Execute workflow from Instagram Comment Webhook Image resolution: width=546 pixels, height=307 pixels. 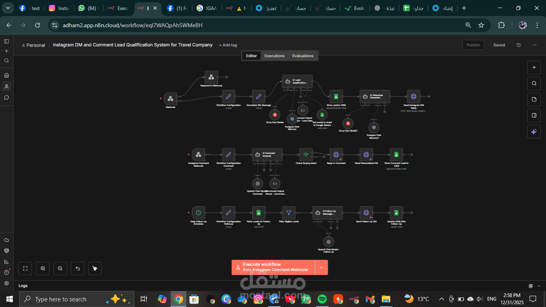click(x=273, y=267)
